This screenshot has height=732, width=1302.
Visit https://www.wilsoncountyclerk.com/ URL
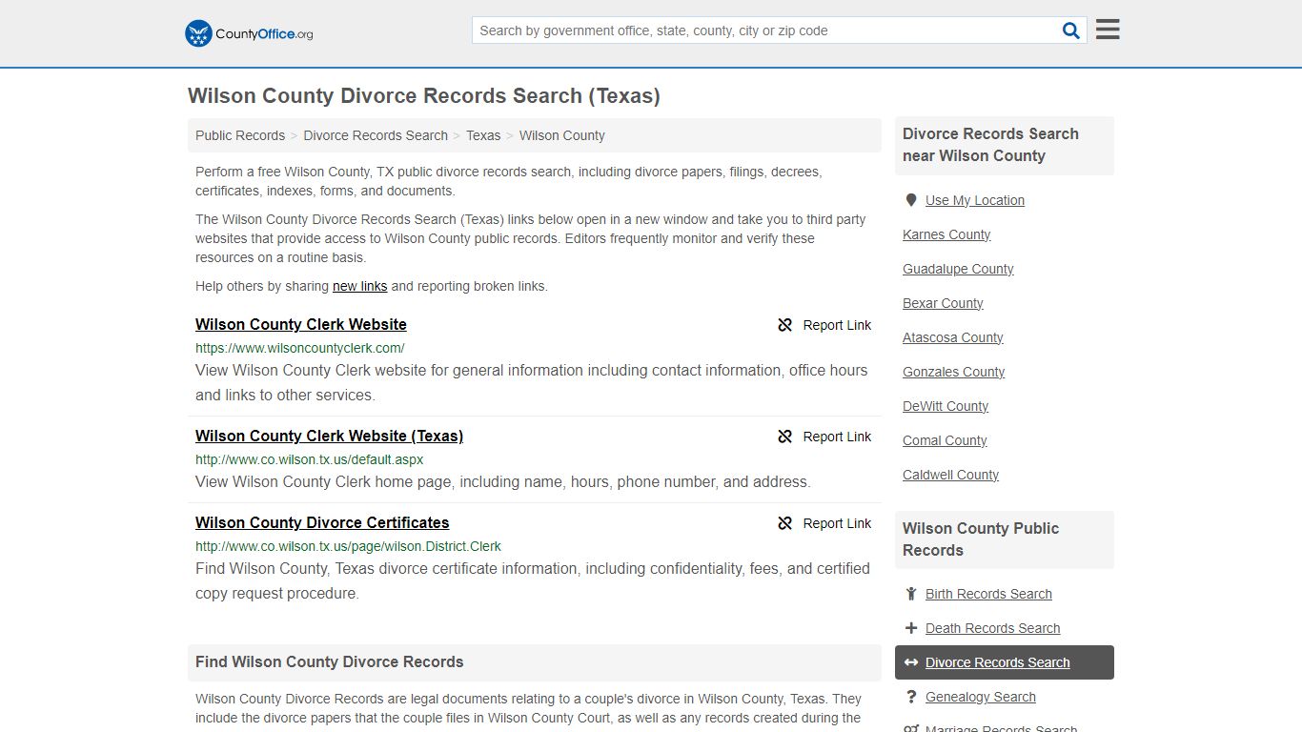(300, 348)
